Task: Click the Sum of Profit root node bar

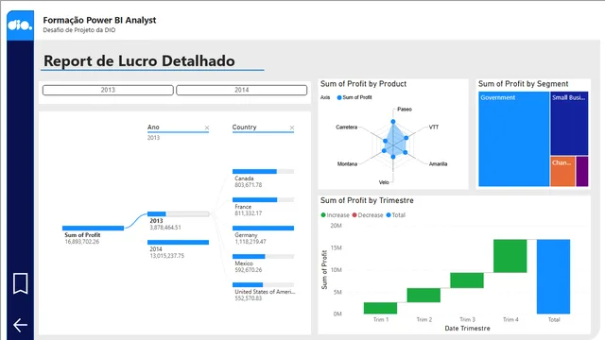Action: 93,229
